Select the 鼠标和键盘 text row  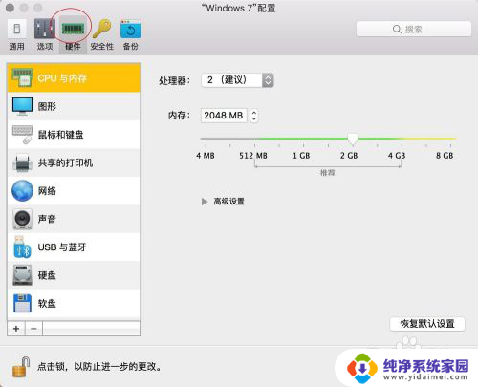[74, 135]
